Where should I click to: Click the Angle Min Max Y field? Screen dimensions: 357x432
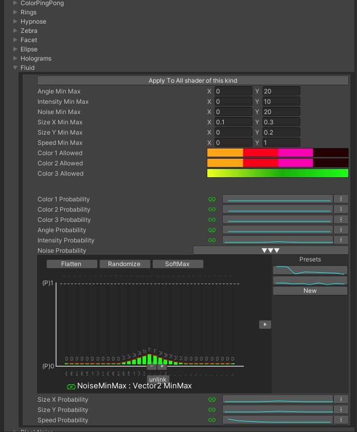pos(281,91)
